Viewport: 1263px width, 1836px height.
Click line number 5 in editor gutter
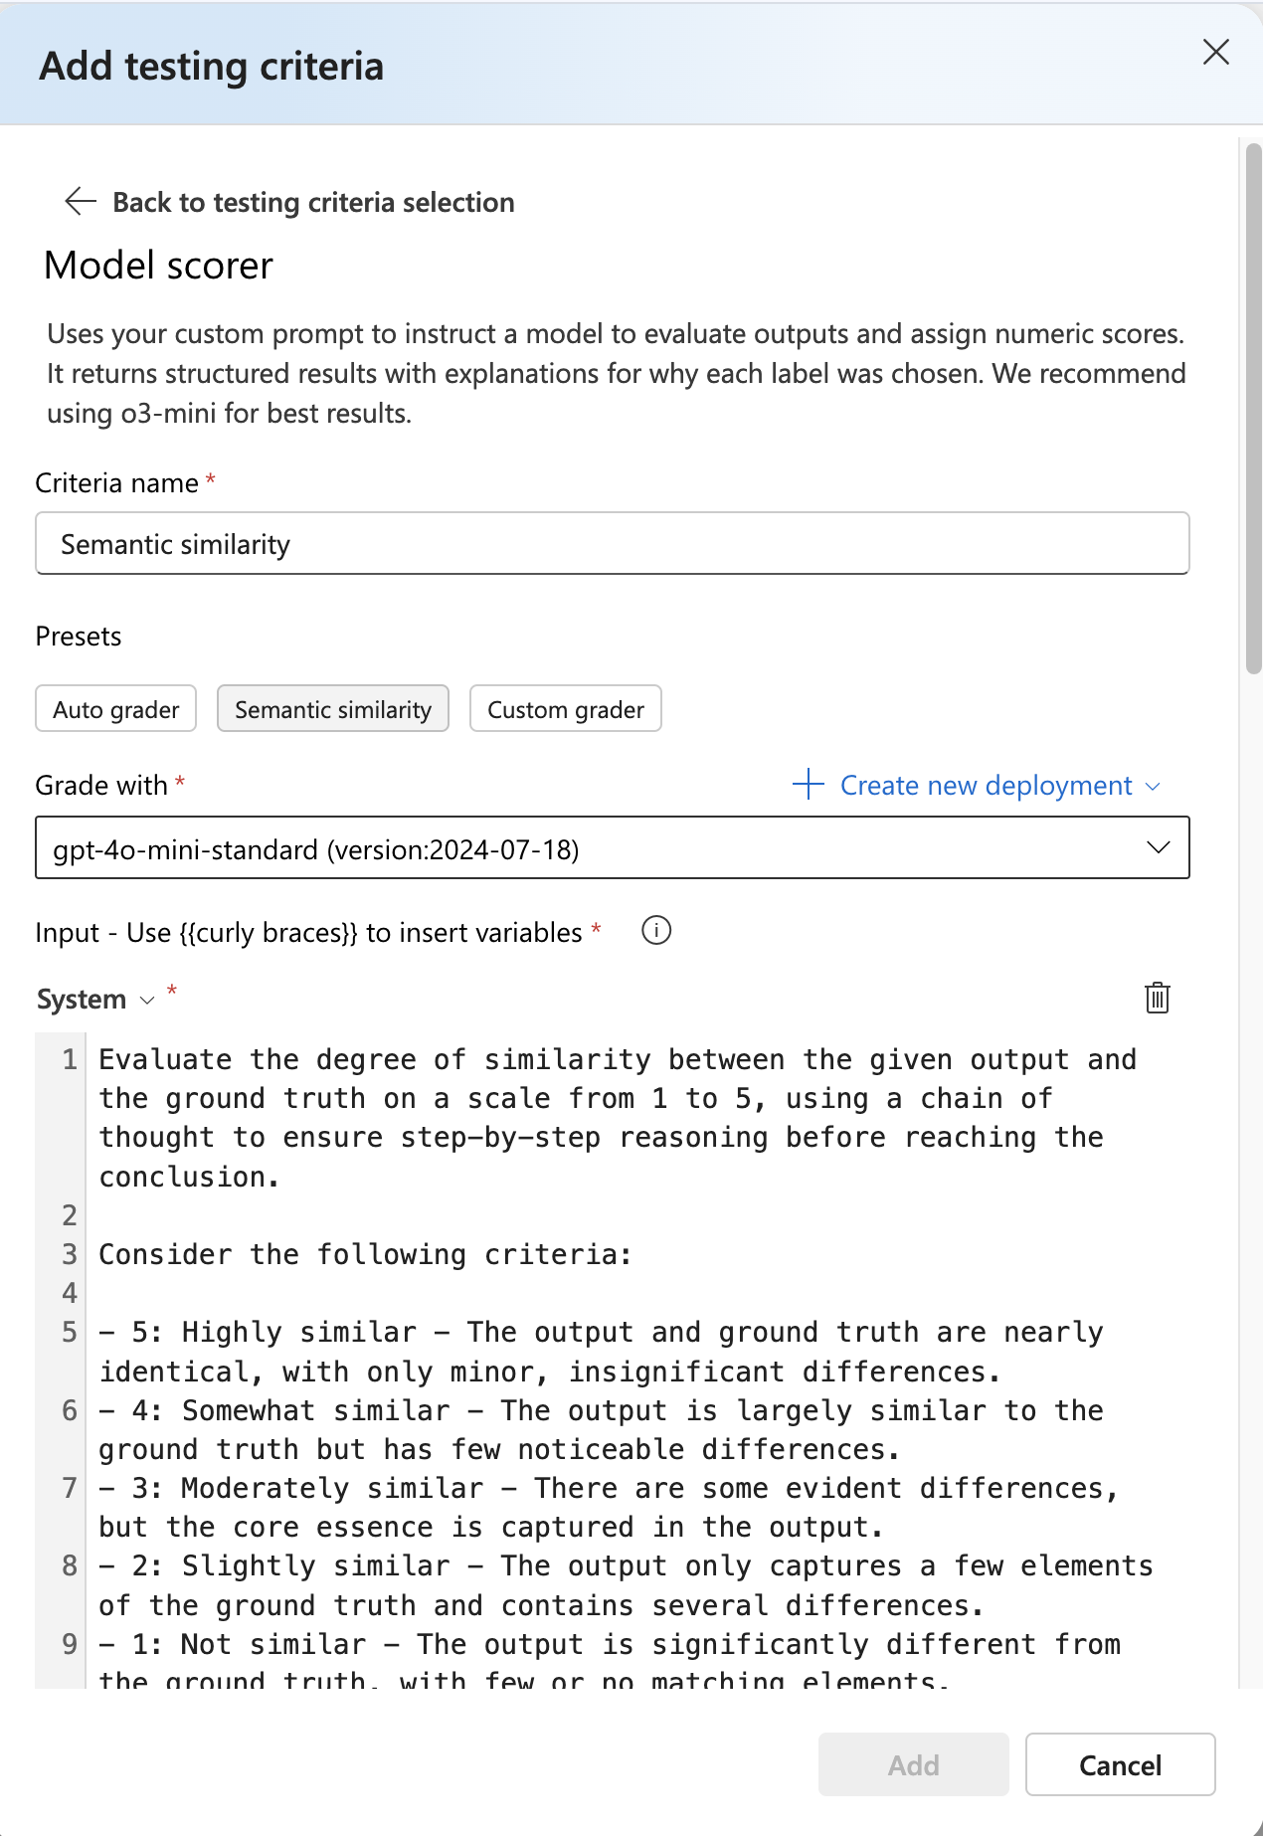tap(69, 1333)
